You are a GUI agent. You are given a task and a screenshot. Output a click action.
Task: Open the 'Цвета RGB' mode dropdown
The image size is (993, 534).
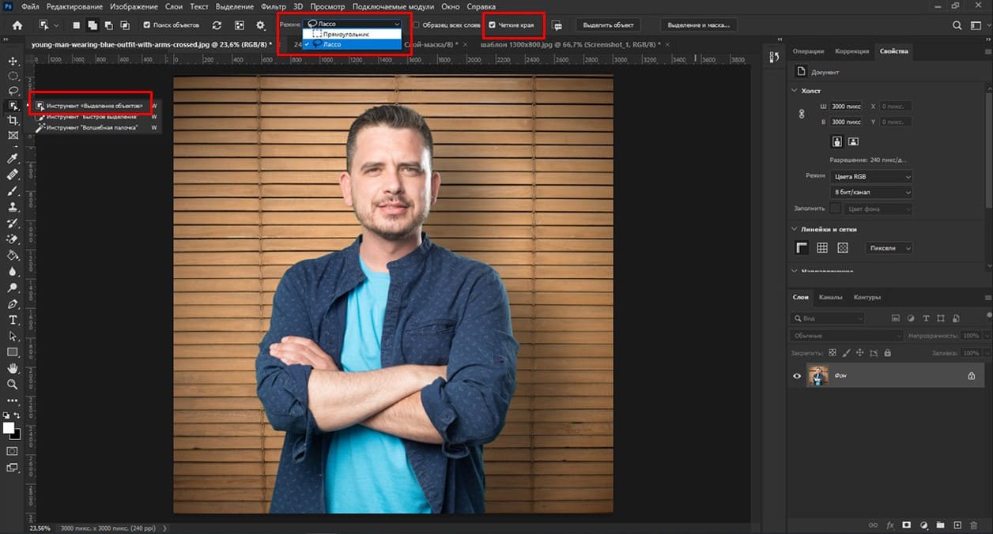[x=871, y=177]
